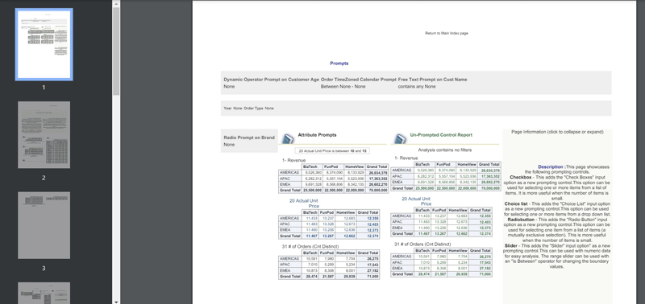The width and height of the screenshot is (645, 304).
Task: Open 20 Actual Unit Price link under Attribute Prompts
Action: [304, 203]
